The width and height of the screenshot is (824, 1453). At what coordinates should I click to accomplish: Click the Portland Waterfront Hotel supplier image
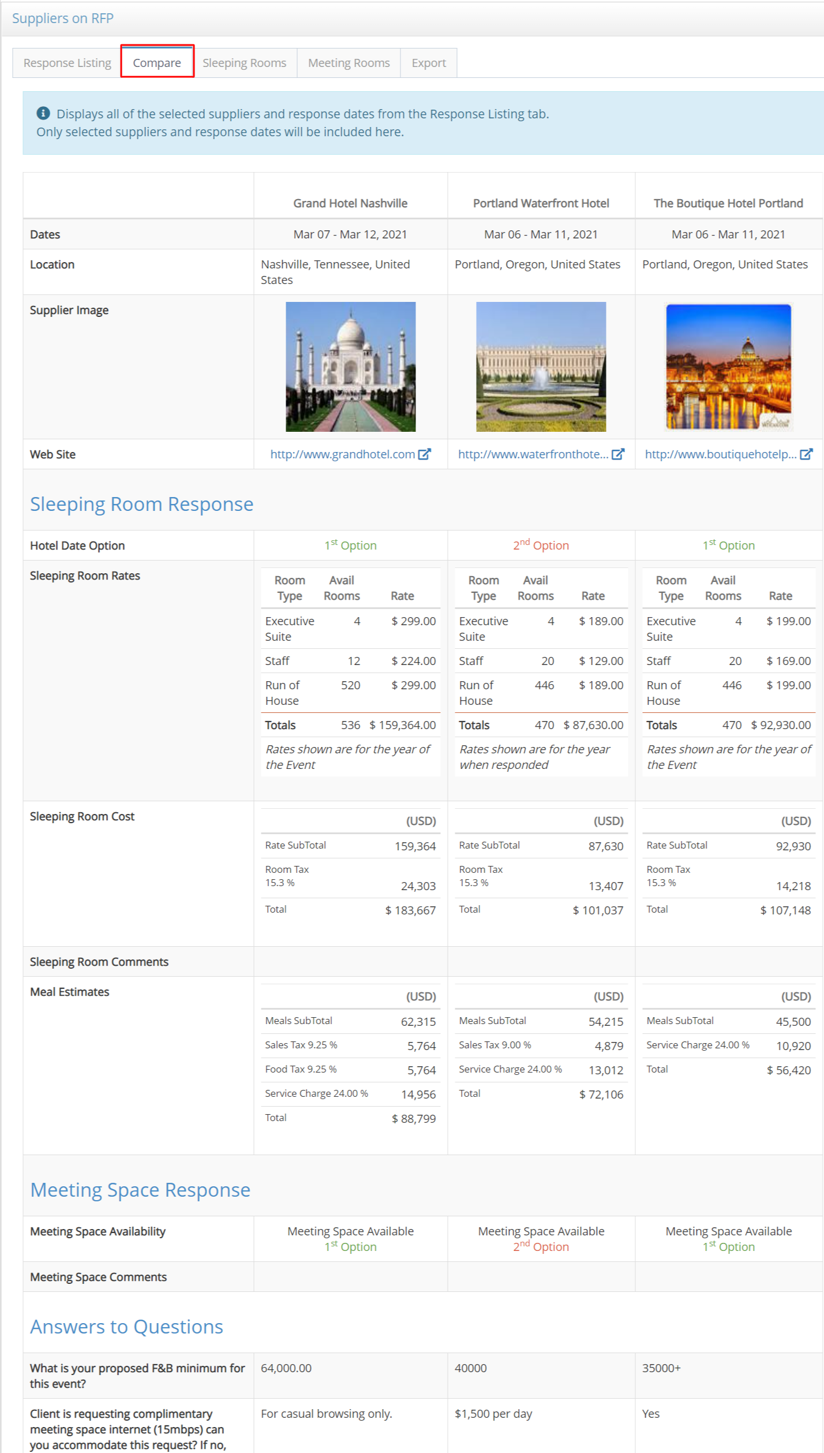pos(541,367)
